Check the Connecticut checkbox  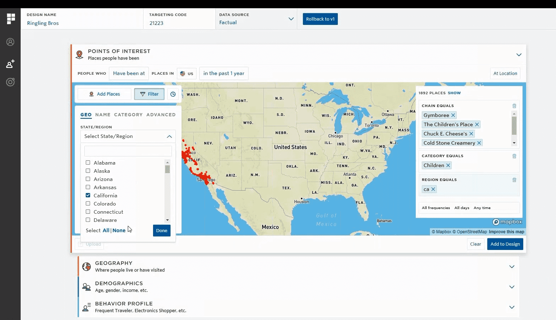(88, 212)
